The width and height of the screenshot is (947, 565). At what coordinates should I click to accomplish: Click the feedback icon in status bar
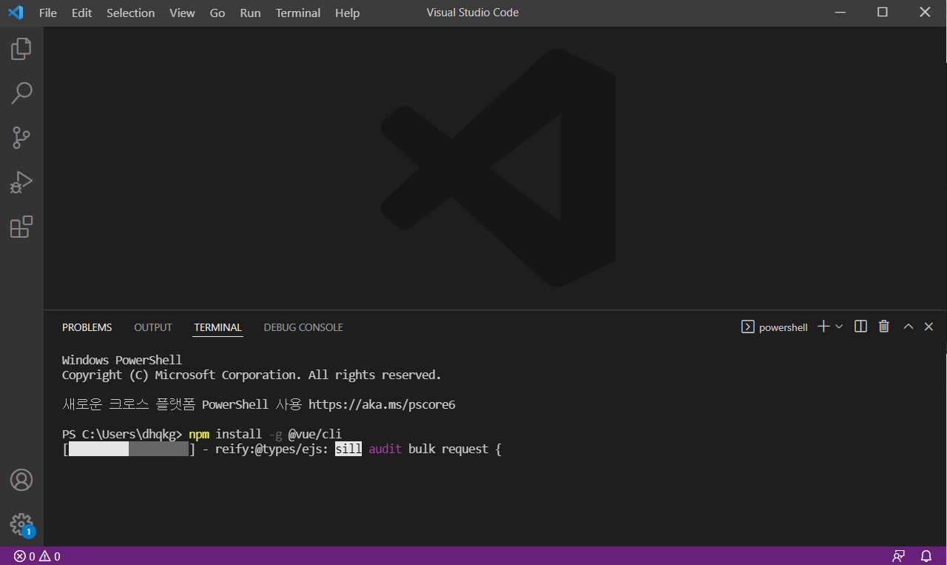coord(899,556)
